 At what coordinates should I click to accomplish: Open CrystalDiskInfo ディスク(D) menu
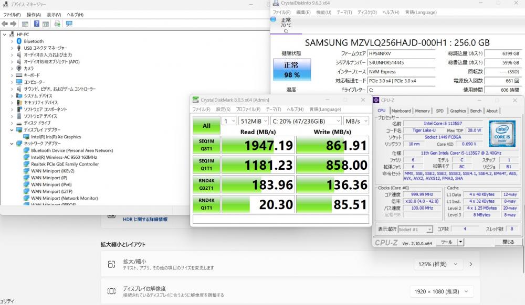point(367,13)
